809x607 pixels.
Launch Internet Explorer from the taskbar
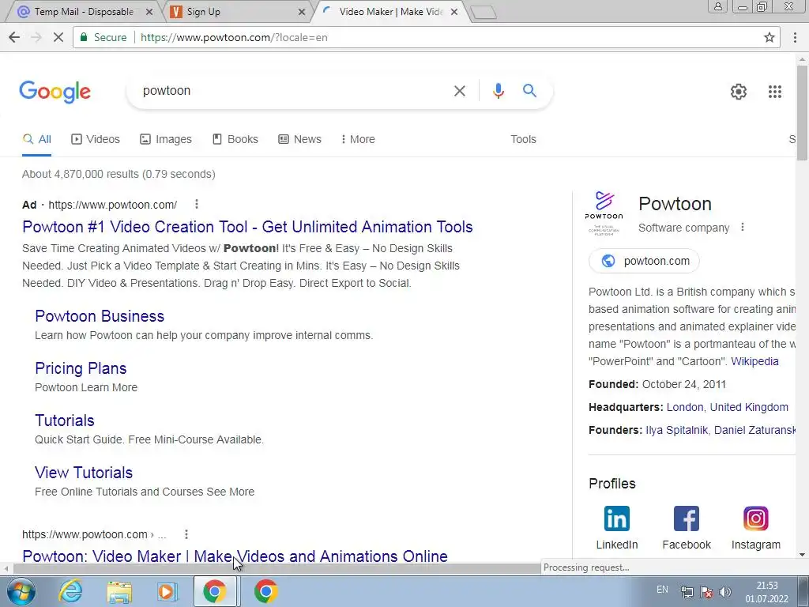tap(70, 591)
